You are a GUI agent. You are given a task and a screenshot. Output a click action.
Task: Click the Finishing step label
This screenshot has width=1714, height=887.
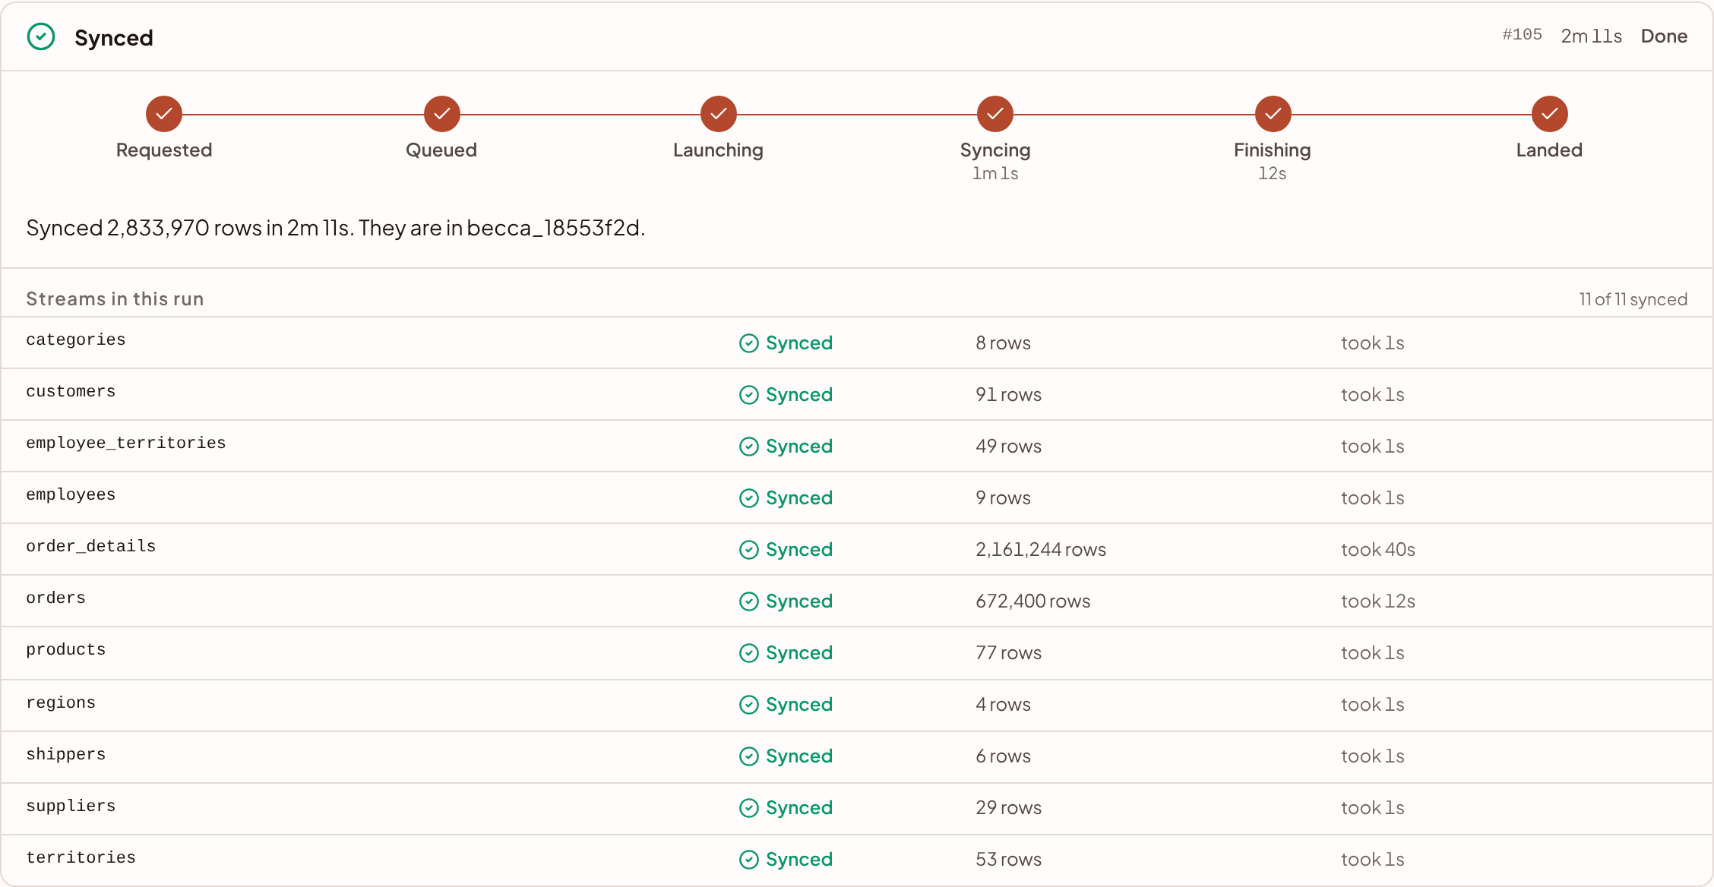1273,150
